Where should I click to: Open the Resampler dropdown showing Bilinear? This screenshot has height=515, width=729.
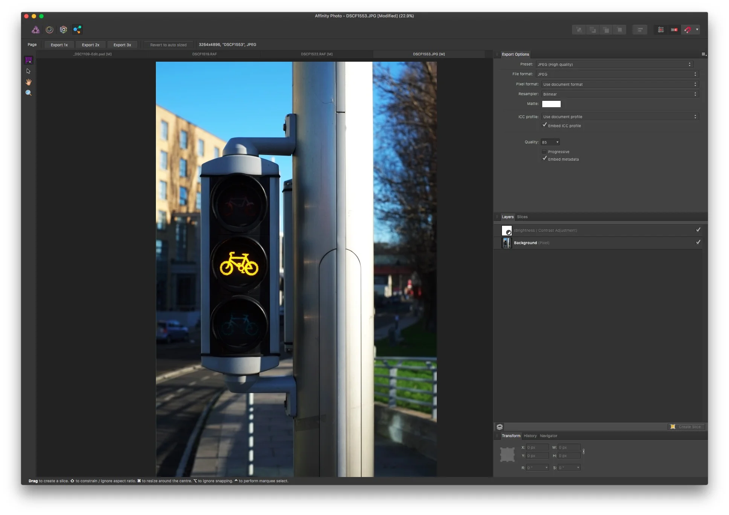(x=620, y=94)
